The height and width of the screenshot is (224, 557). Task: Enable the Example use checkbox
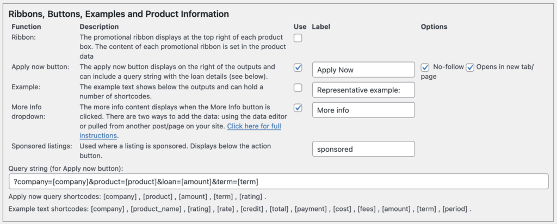[x=298, y=88]
